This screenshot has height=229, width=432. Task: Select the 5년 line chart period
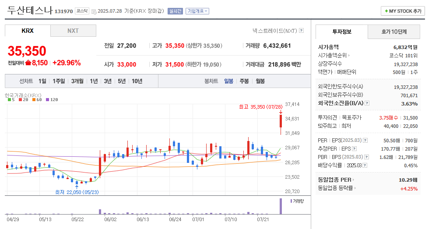tap(122, 81)
